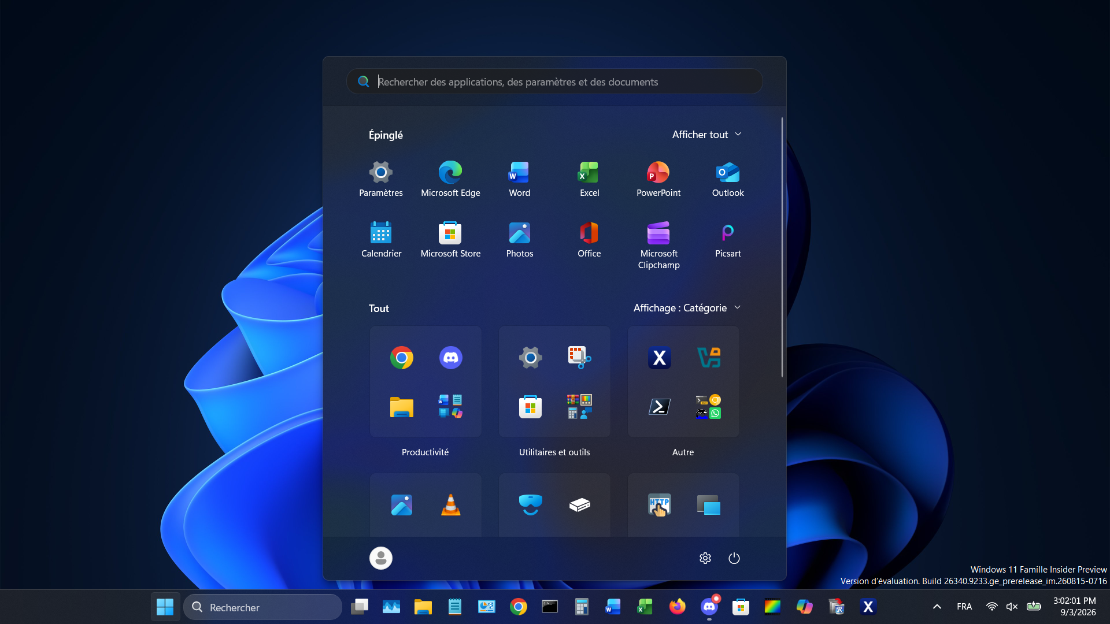Screen dimensions: 1110x624
Task: Open the HTTP hand-pointer app icon
Action: tap(659, 505)
